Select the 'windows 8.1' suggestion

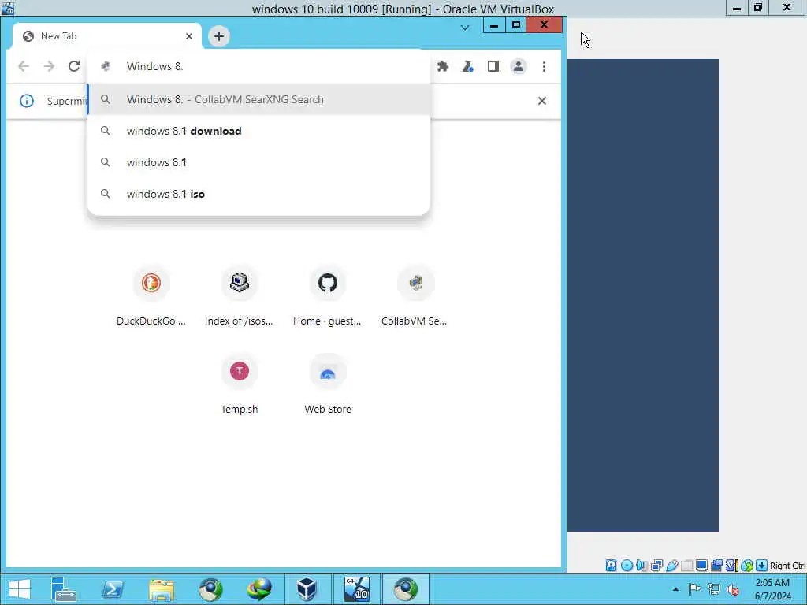point(258,162)
